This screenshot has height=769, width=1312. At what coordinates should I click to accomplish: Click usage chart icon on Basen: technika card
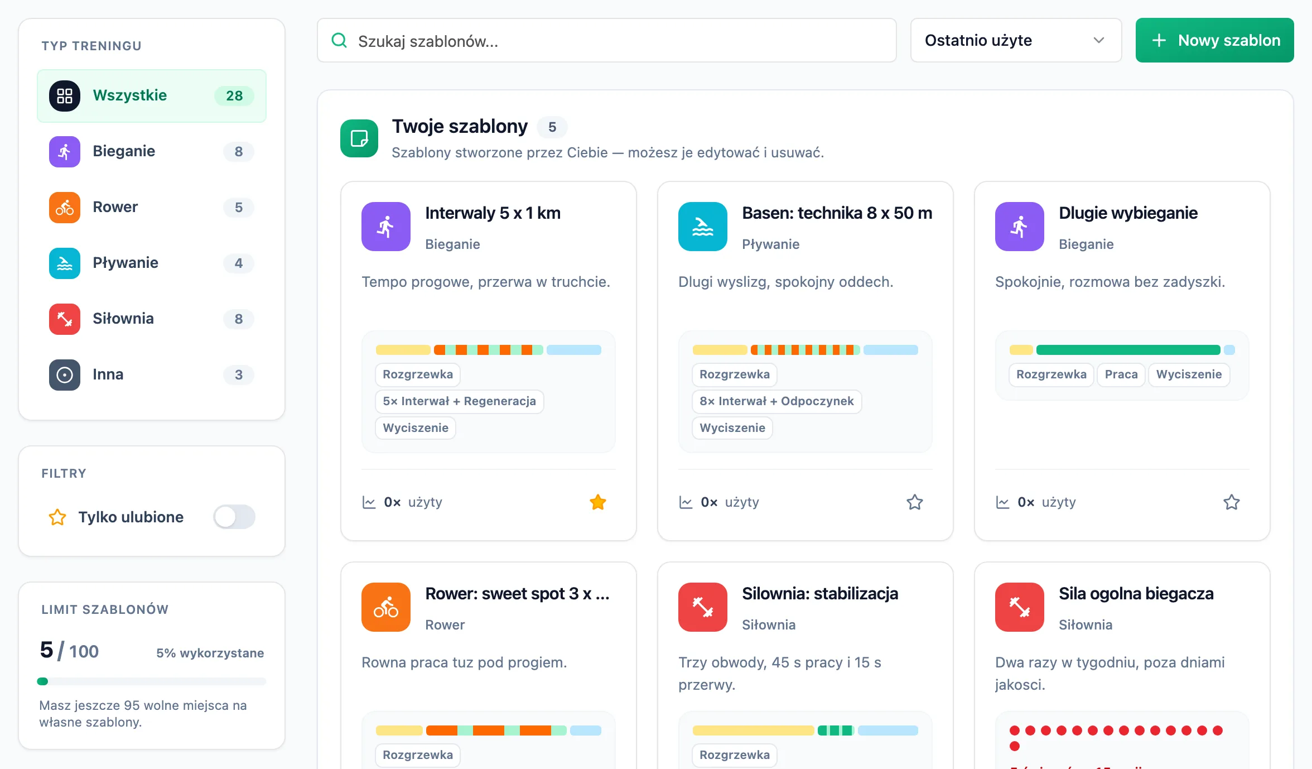tap(686, 502)
